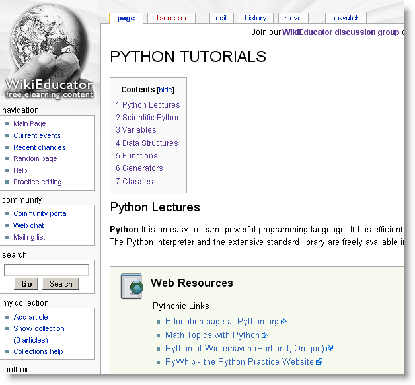
Task: Click Show collection link
Action: pos(39,328)
